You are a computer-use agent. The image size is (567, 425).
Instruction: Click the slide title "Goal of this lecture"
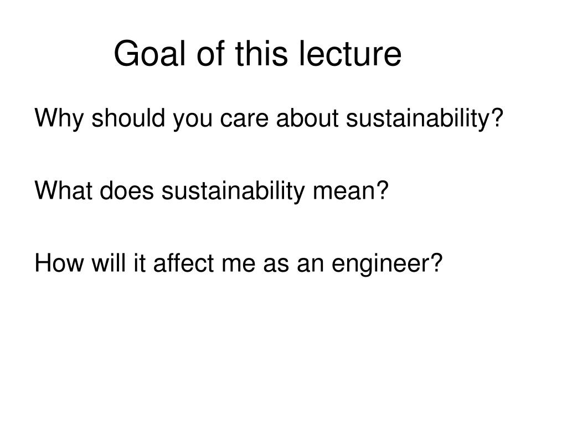point(257,54)
